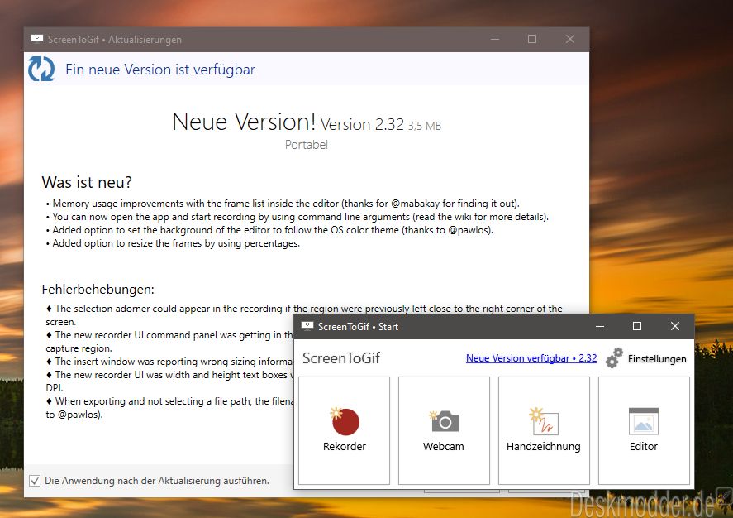Click the app icon in the Start title bar
Viewport: 733px width, 518px height.
click(x=307, y=326)
